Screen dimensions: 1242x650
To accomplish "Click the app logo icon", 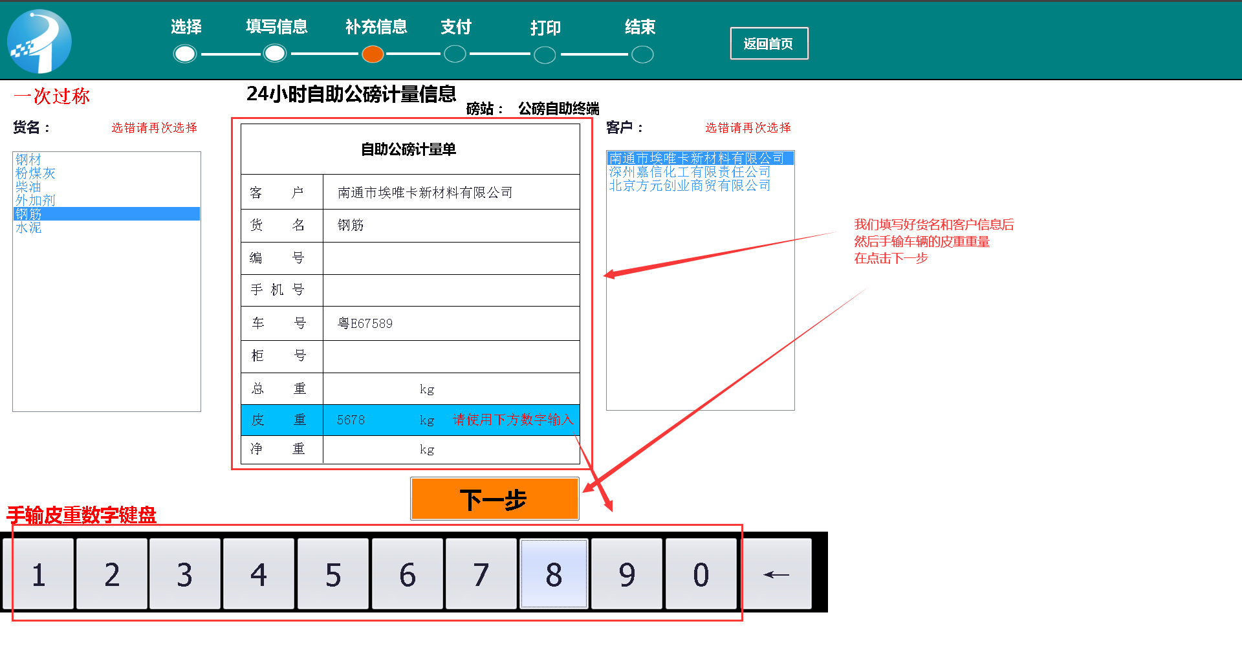I will coord(39,41).
